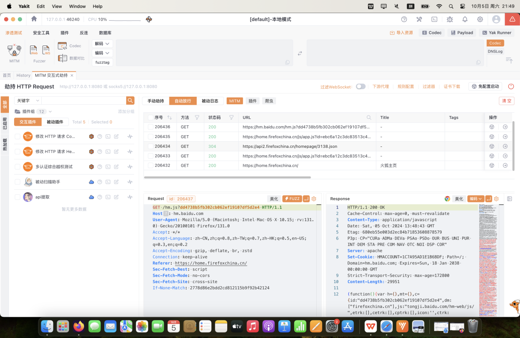Click the bug report icon in header
Image resolution: width=520 pixels, height=338 pixels.
click(x=450, y=19)
